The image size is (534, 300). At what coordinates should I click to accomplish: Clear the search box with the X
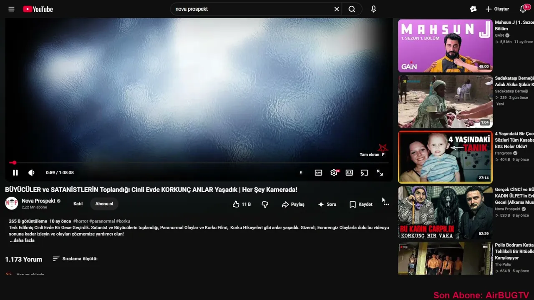[337, 9]
